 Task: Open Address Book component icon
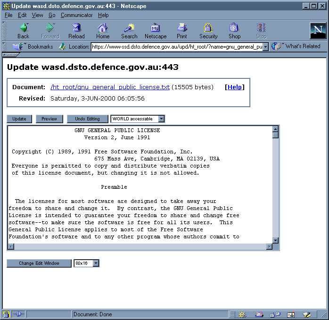(291, 314)
